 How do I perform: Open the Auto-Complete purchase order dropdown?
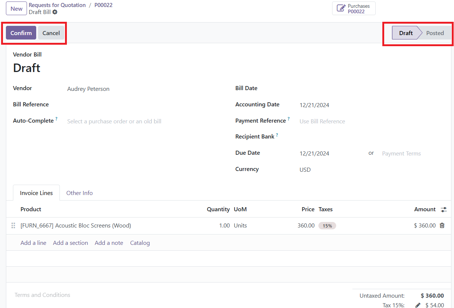pos(140,121)
